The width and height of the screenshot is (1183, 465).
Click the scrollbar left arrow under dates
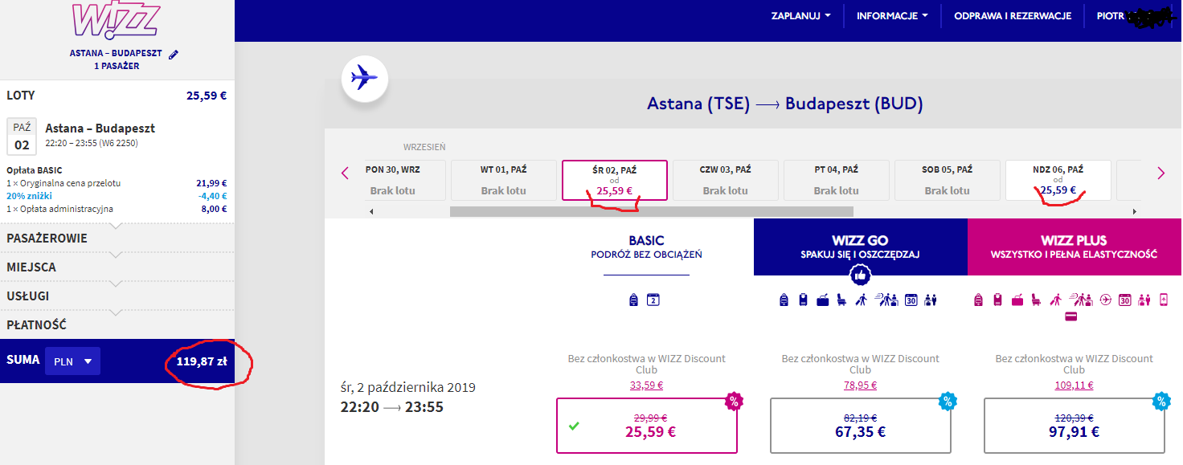click(371, 211)
